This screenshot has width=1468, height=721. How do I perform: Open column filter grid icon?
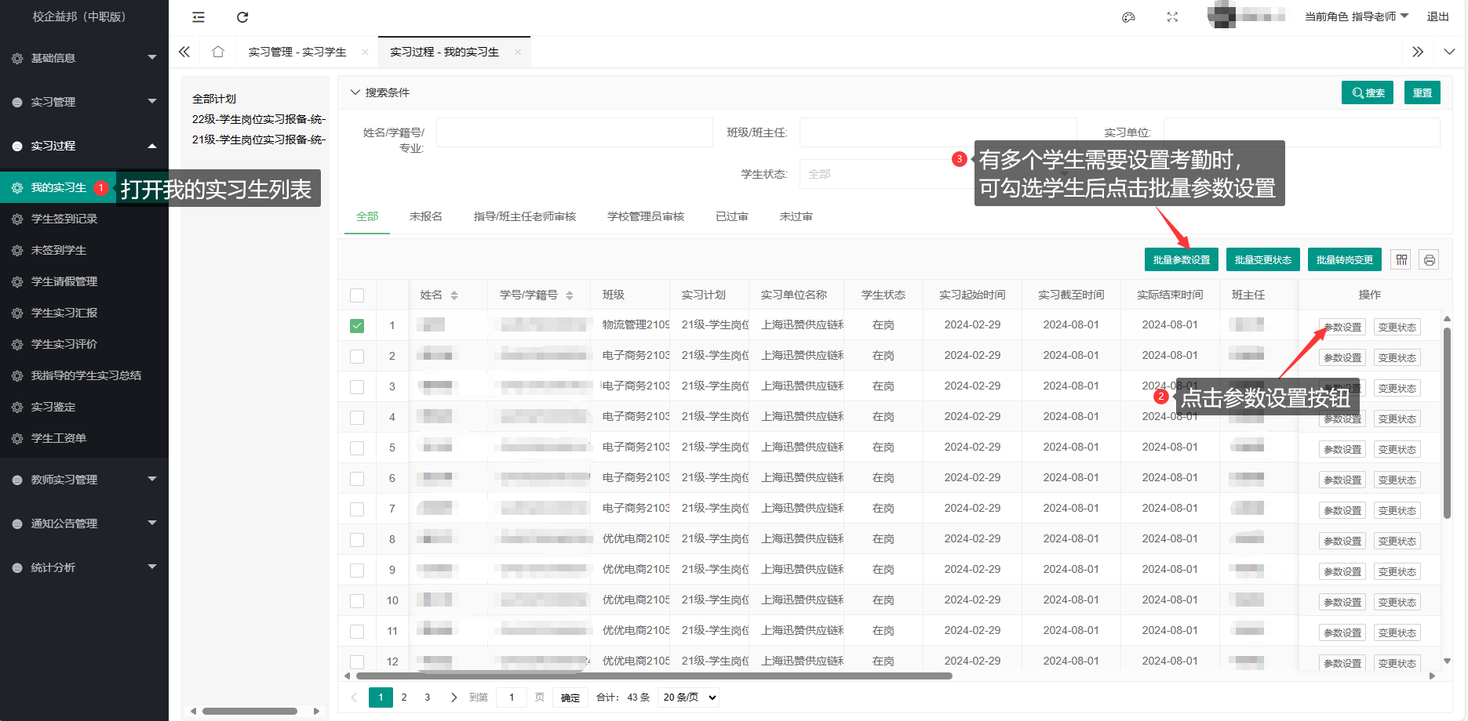tap(1401, 259)
